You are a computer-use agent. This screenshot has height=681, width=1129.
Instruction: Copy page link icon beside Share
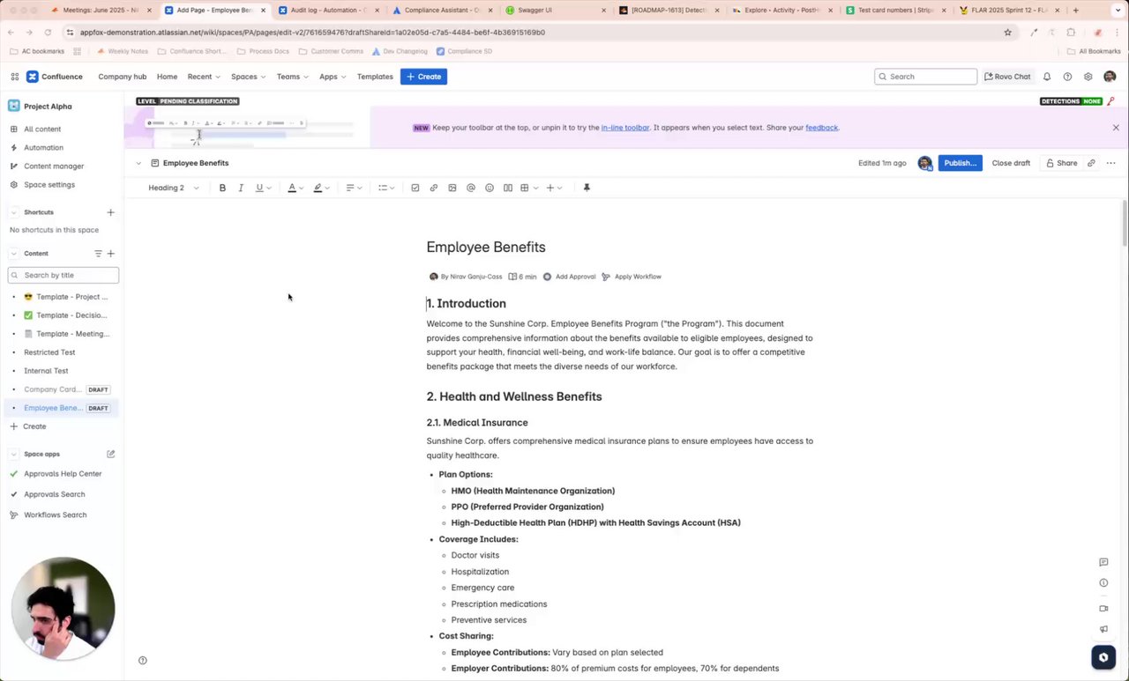pyautogui.click(x=1091, y=163)
